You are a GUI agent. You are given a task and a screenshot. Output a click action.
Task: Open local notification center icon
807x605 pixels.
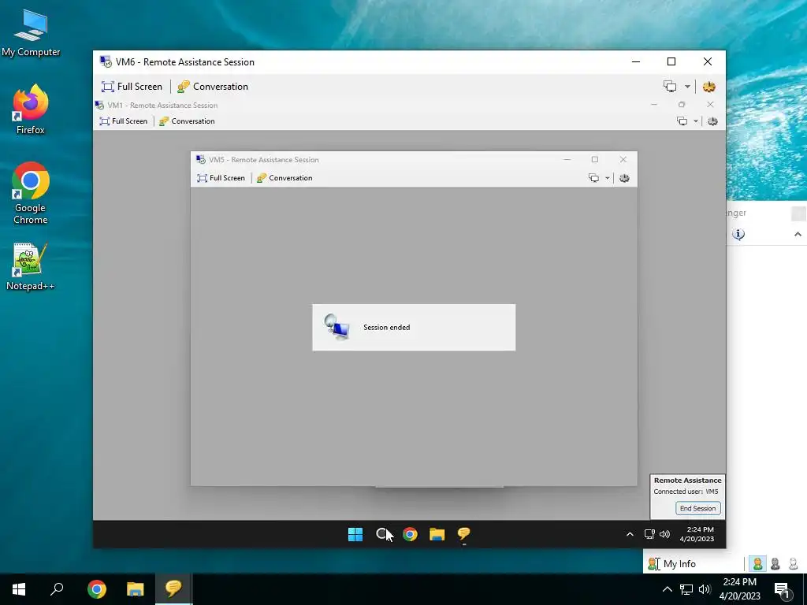click(x=783, y=591)
